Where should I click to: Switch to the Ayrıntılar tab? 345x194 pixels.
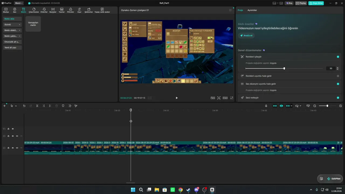(x=252, y=10)
